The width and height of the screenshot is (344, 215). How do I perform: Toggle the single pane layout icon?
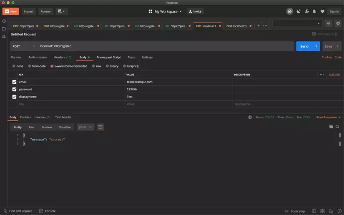[314, 211]
